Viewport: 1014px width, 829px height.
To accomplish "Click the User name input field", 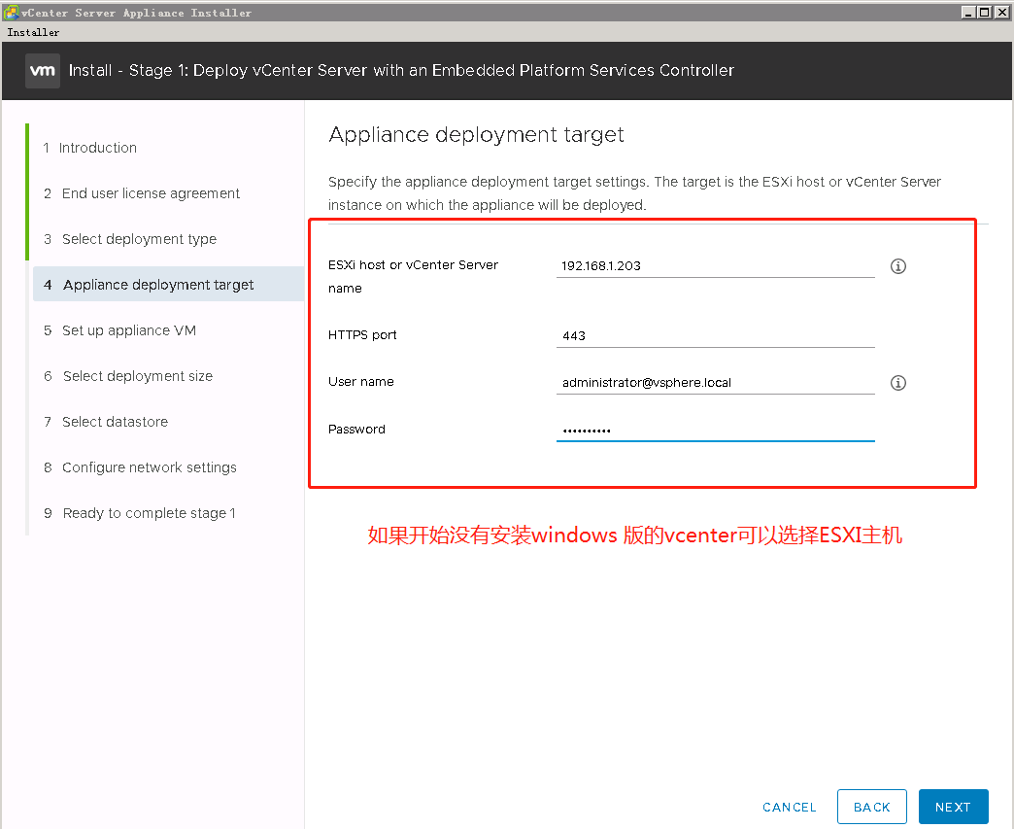I will (x=715, y=383).
